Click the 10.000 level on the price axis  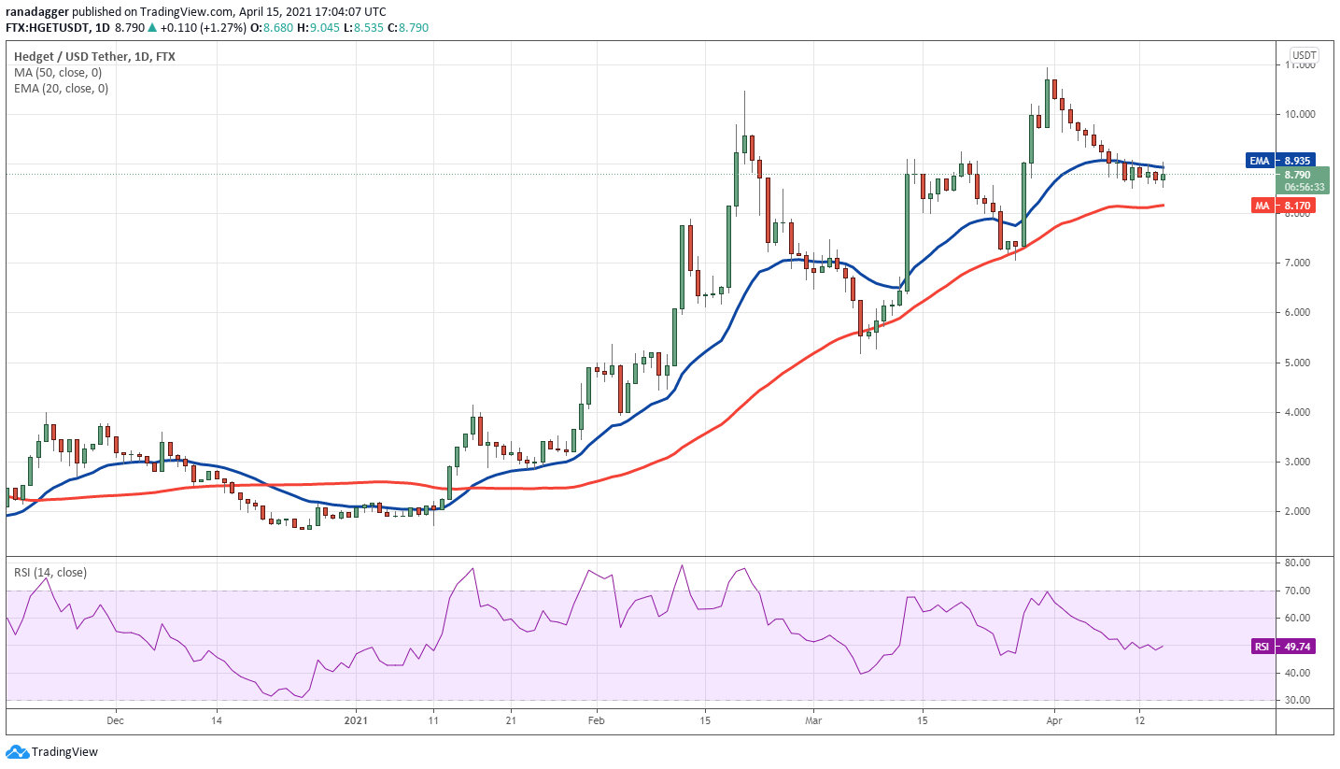[1301, 114]
